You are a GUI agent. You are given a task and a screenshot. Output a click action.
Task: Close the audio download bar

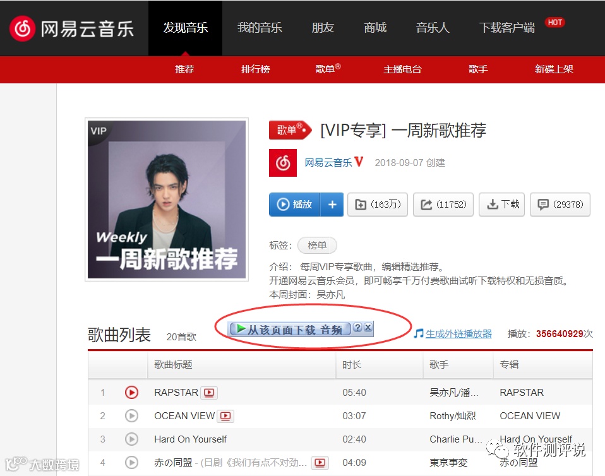tap(368, 328)
